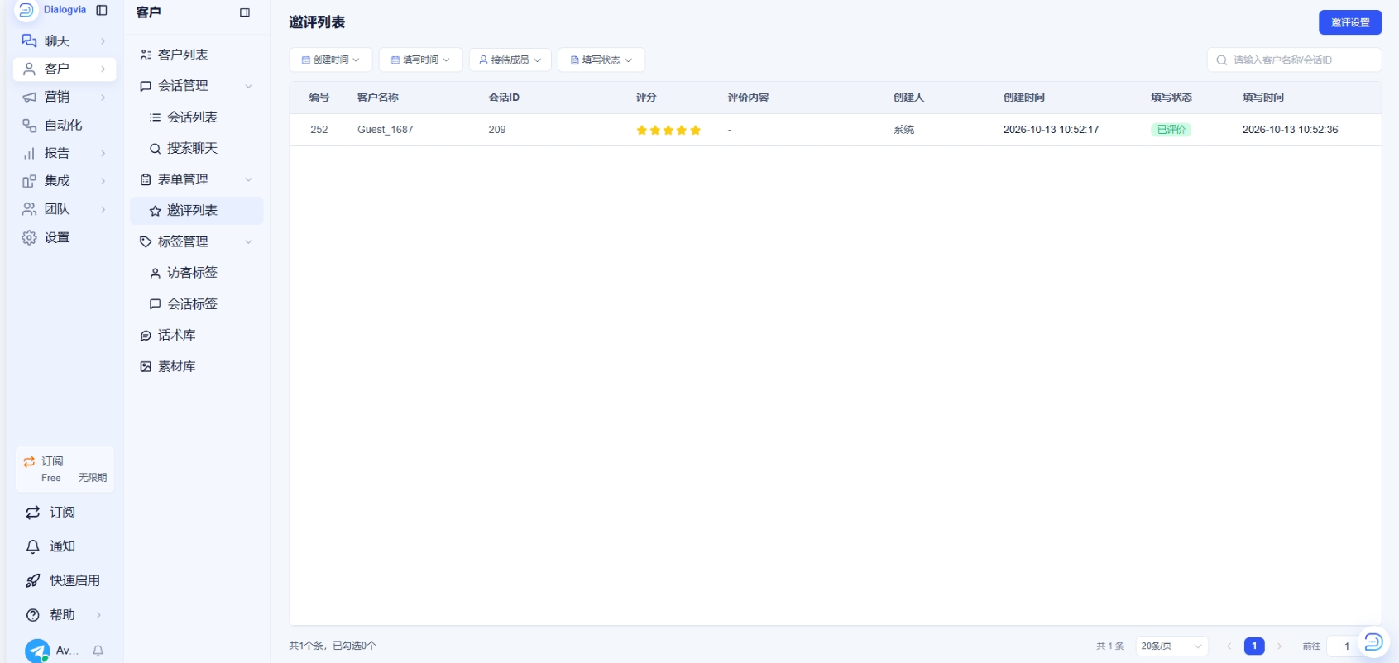
Task: Click the notification bell beside avatar
Action: 98,651
